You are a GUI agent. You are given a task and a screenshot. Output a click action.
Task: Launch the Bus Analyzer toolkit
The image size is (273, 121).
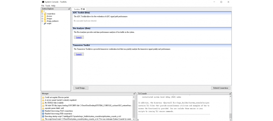[x=79, y=37]
